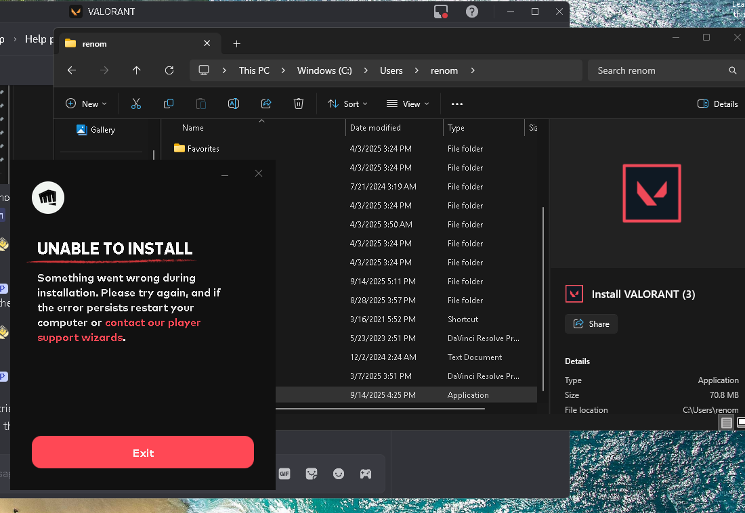This screenshot has width=745, height=513.
Task: Select the Application row dated 9/14/2025 4:25 PM
Action: [x=406, y=395]
